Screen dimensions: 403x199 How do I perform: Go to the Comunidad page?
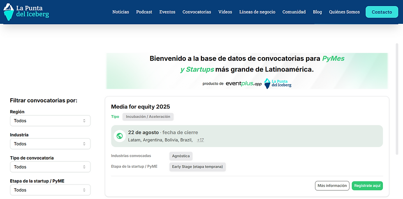(x=294, y=12)
